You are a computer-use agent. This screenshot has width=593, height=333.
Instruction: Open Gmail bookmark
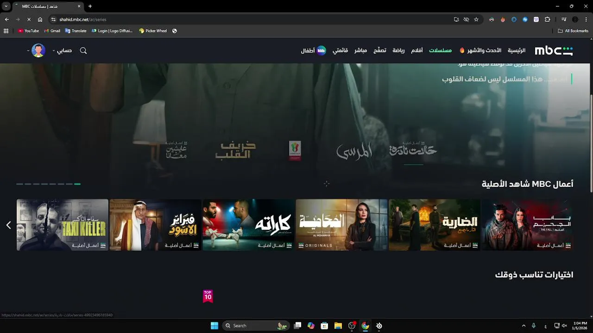[x=52, y=31]
